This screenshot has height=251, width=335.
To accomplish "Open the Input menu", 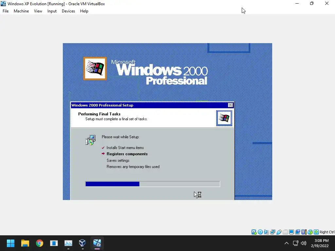I will tap(52, 11).
